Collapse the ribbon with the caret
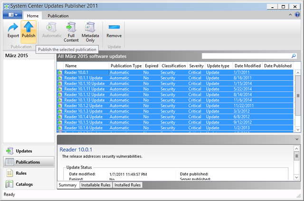The height and width of the screenshot is (201, 304). tap(290, 15)
